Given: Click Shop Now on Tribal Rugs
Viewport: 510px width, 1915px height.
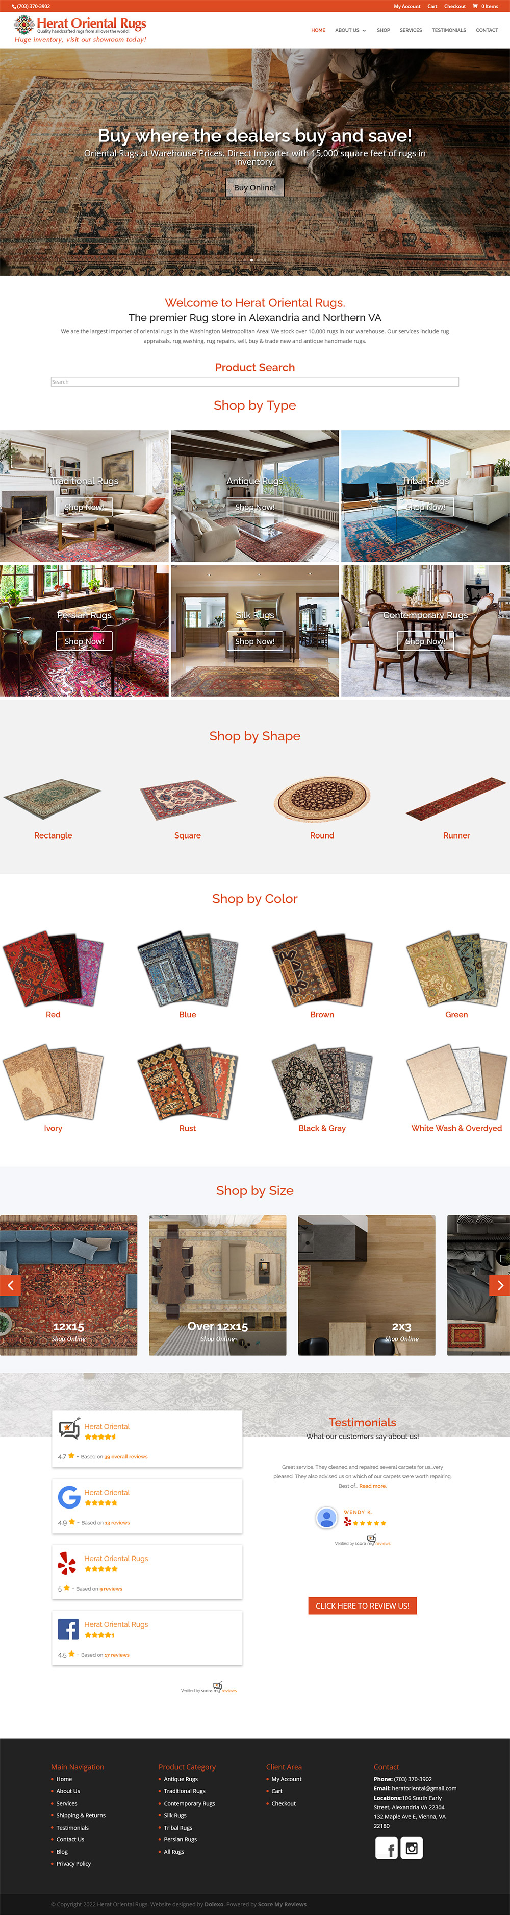Looking at the screenshot, I should point(425,507).
